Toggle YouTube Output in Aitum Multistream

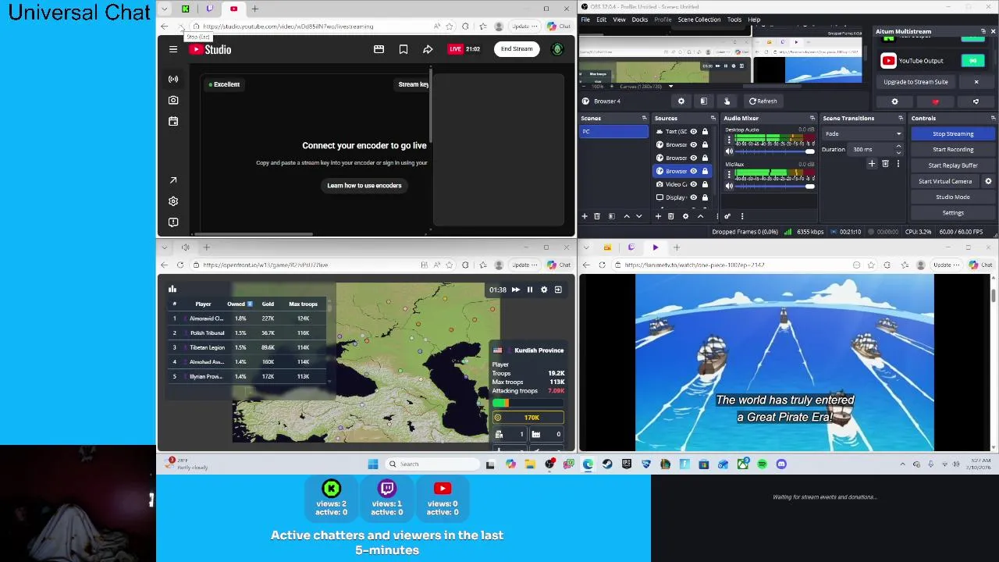[x=972, y=61]
